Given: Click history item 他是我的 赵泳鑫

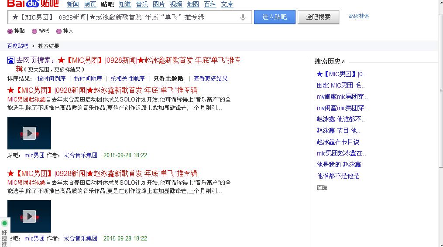Looking at the screenshot, I should (x=339, y=165).
